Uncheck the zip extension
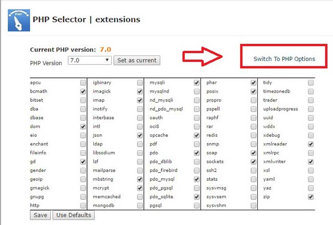 click(x=310, y=197)
